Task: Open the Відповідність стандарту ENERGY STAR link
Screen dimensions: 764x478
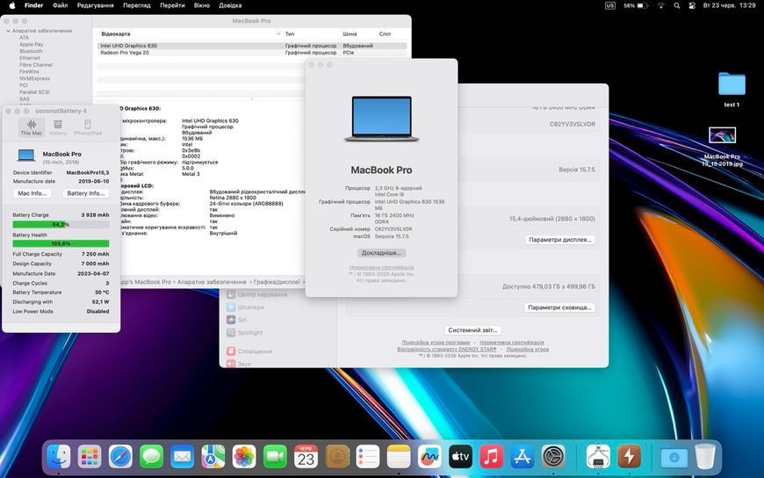Action: pyautogui.click(x=447, y=349)
